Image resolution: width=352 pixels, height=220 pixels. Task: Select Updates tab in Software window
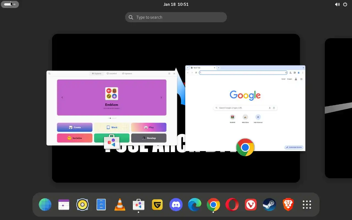tap(127, 73)
